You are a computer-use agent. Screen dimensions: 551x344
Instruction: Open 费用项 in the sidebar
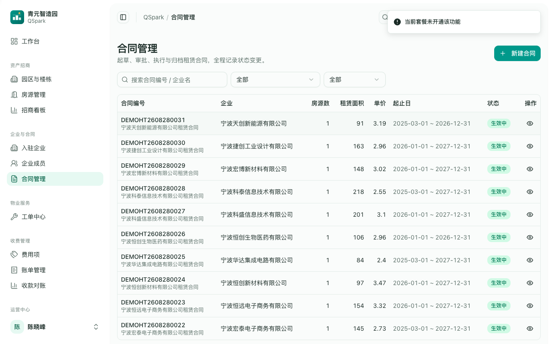[x=55, y=255]
